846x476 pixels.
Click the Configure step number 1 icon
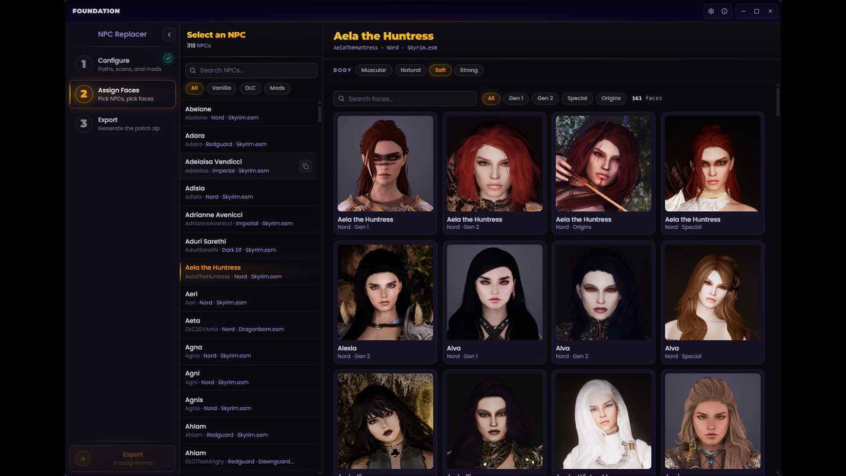point(84,64)
